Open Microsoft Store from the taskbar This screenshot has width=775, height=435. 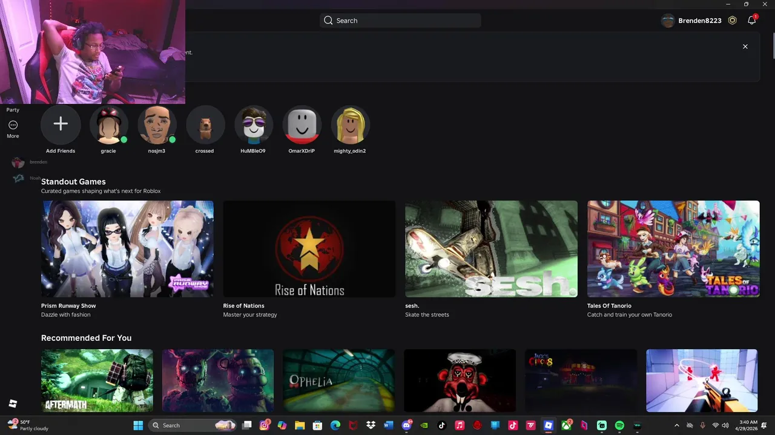coord(317,425)
